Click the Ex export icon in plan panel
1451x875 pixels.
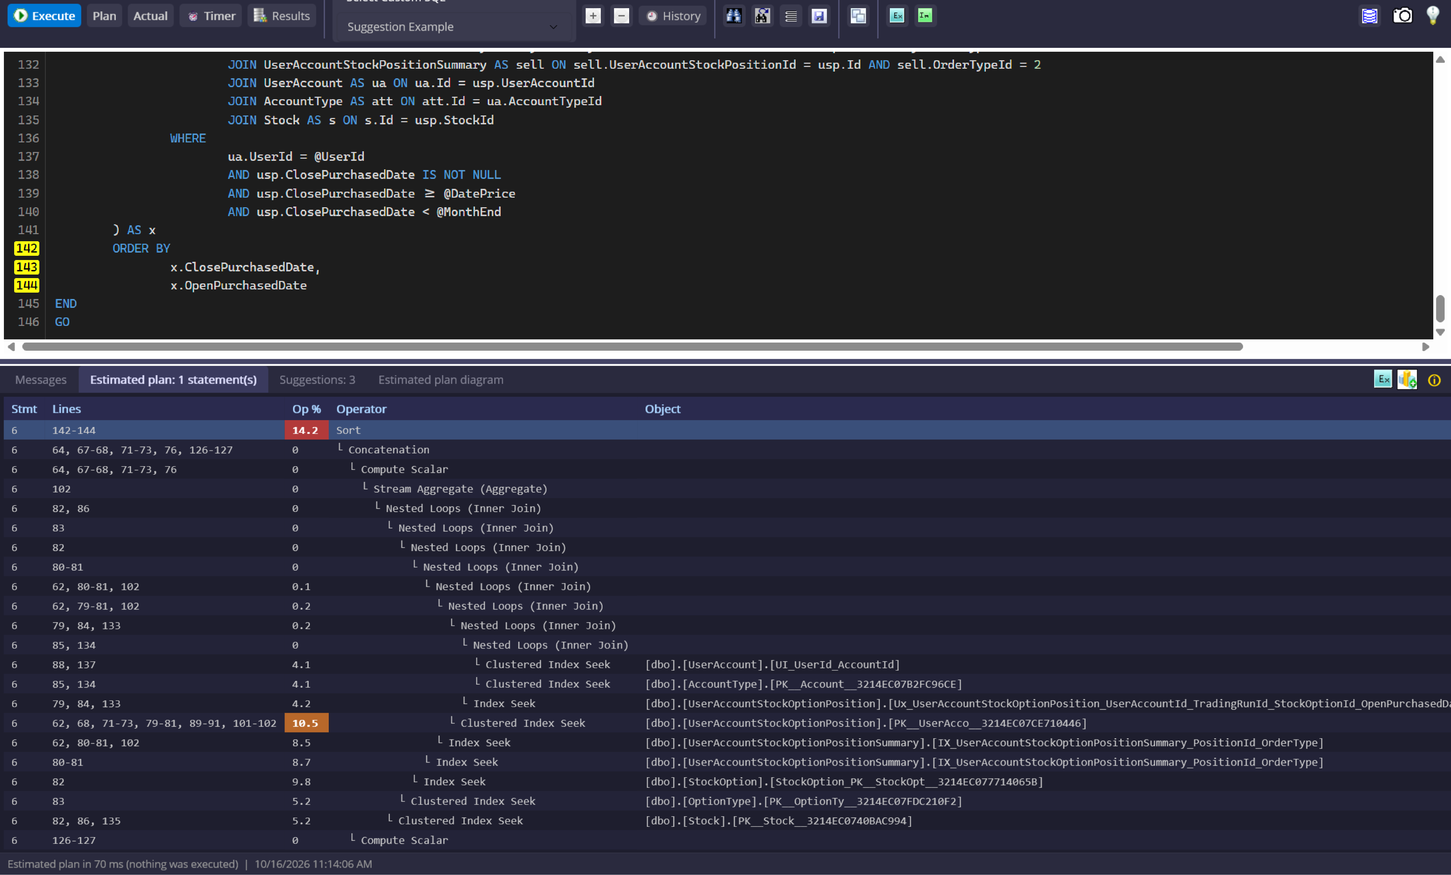1383,380
